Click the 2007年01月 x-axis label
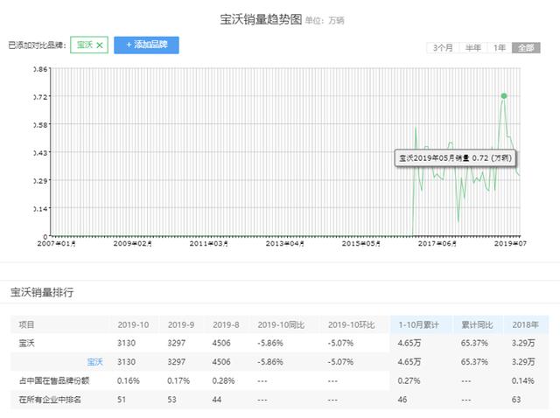Viewport: 560px width, 418px height. 56,243
